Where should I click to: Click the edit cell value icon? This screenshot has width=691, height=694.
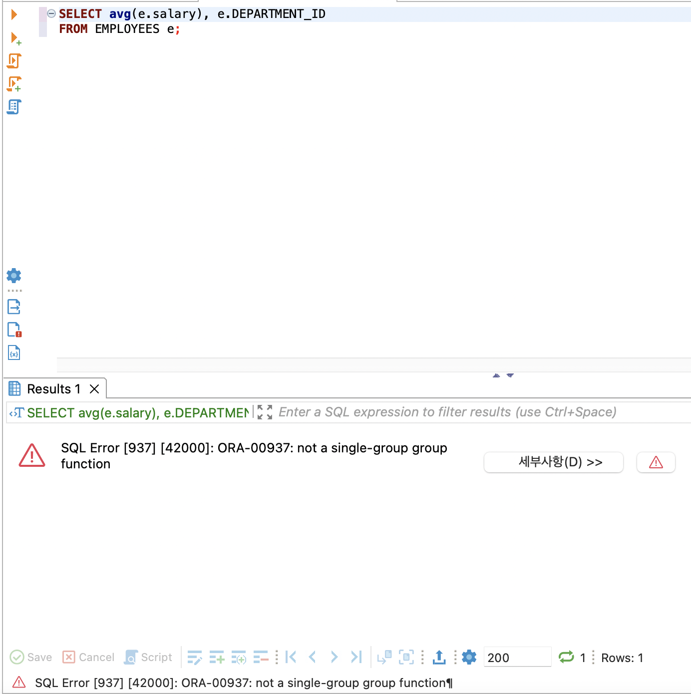pos(195,658)
